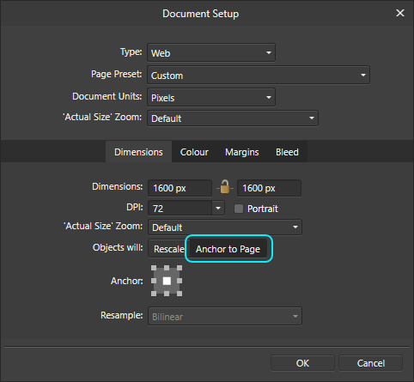The width and height of the screenshot is (414, 382).
Task: Open the Type dropdown showing Web
Action: click(211, 52)
